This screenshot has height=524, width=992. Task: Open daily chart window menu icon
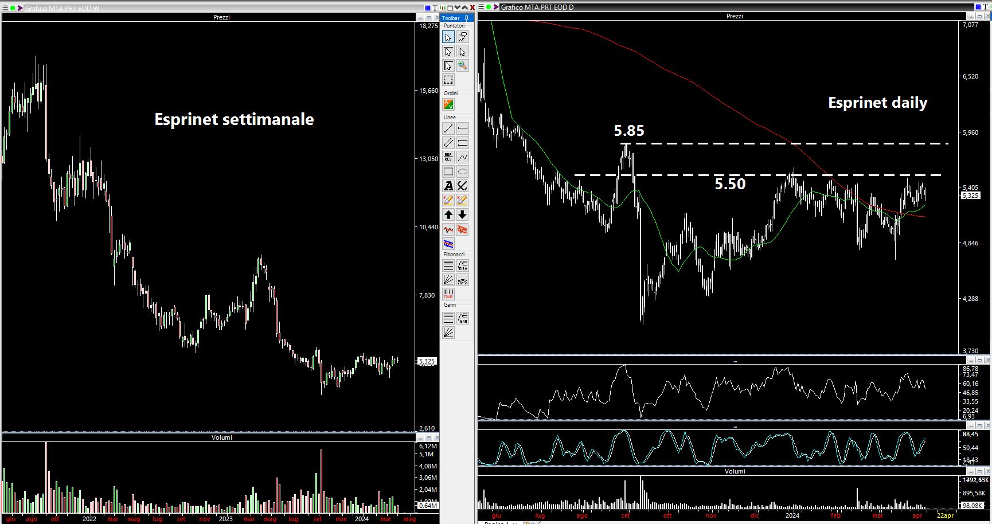[x=481, y=7]
